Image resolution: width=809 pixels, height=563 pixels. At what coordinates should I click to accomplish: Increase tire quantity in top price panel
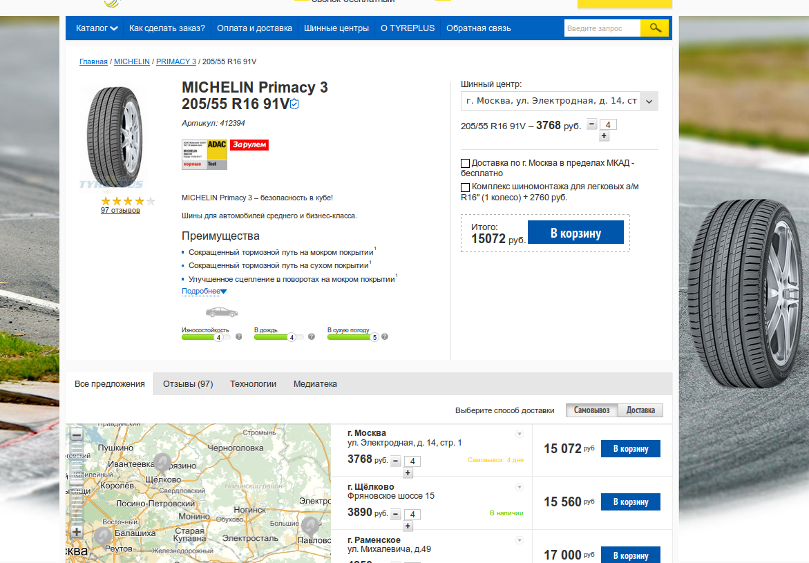605,136
